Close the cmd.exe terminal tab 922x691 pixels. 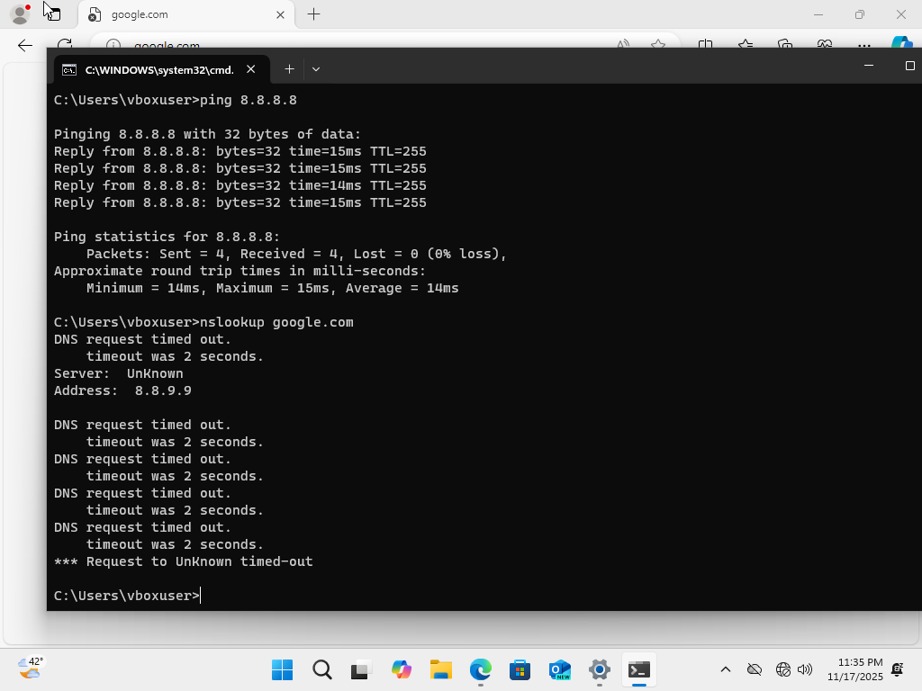tap(251, 69)
